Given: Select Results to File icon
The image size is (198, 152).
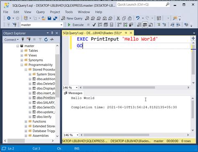Looking at the screenshot, I should 151,25.
